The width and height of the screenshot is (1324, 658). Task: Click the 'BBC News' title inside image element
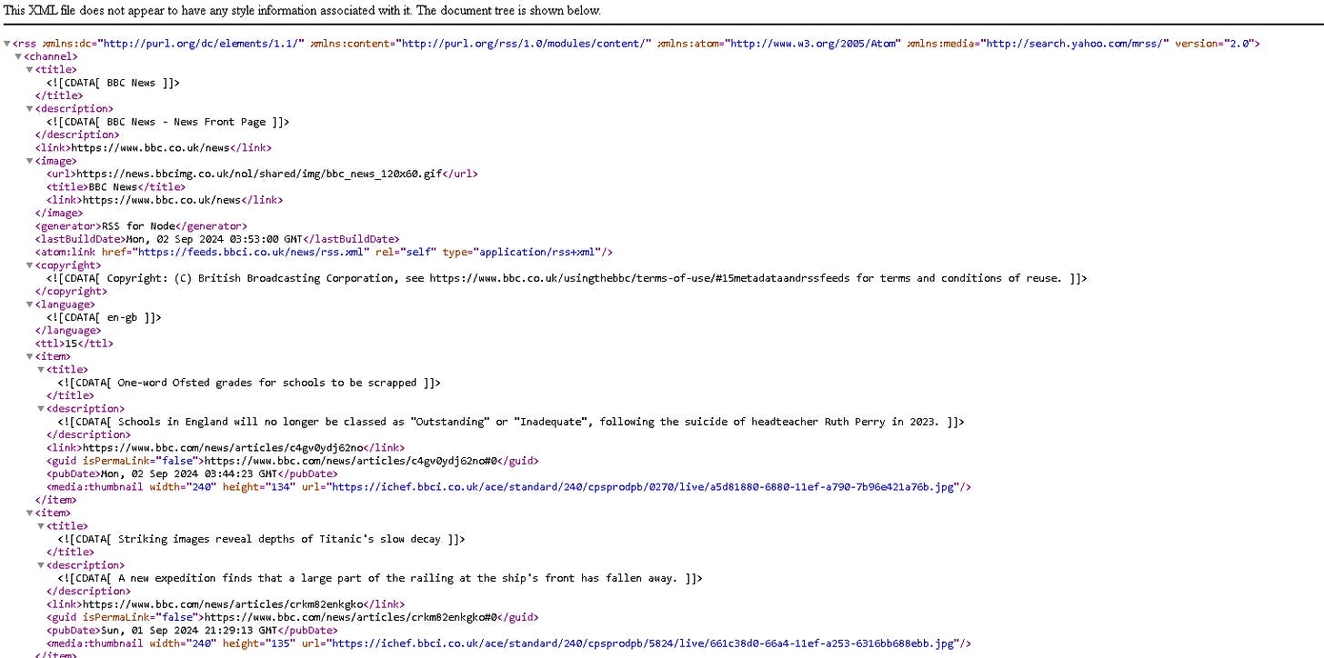click(x=116, y=187)
